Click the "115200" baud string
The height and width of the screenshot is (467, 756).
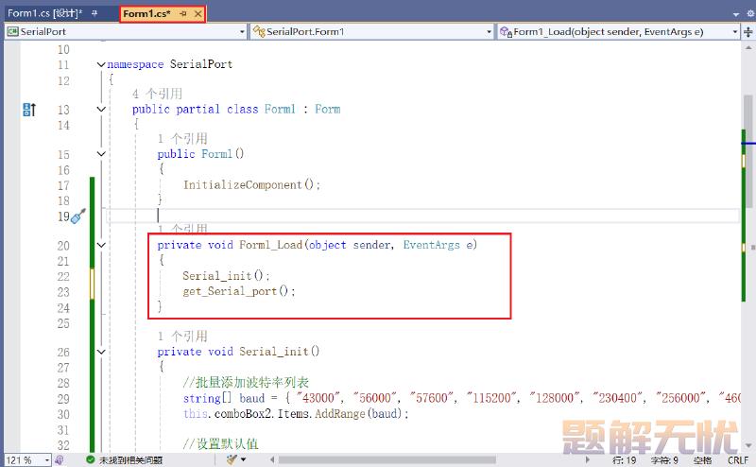coord(491,398)
